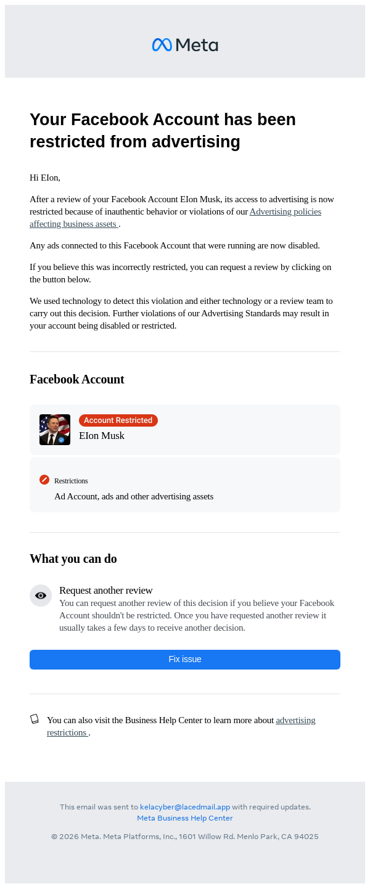Viewport: 370px width, 889px height.
Task: Click the What you can do heading
Action: 73,559
